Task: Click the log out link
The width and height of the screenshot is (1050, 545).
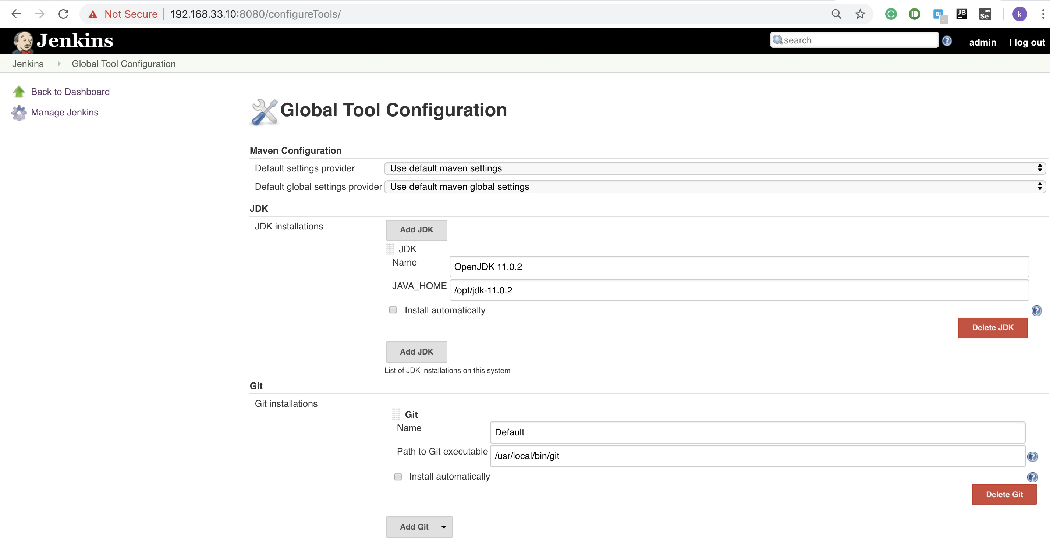Action: [x=1029, y=42]
